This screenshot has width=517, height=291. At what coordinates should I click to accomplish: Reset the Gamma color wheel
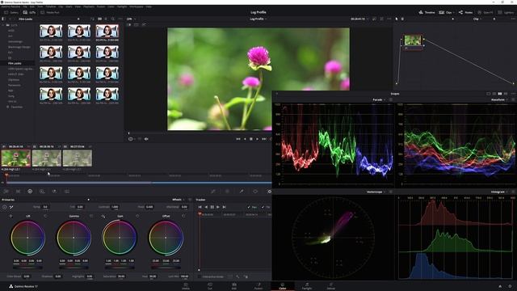click(x=91, y=216)
